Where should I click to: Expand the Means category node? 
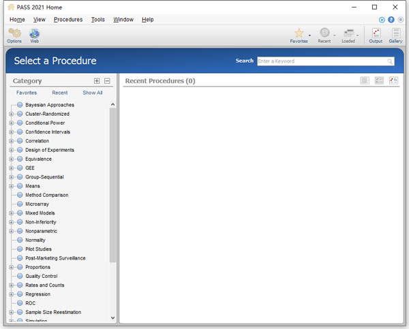pyautogui.click(x=11, y=186)
